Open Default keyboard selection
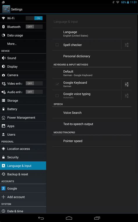The width and height of the screenshot is (138, 222). coord(92,73)
